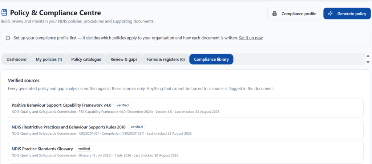Open NDIS (Restrictive Practices and Behaviour Support) Rules source
The image size is (372, 164).
pos(186,130)
